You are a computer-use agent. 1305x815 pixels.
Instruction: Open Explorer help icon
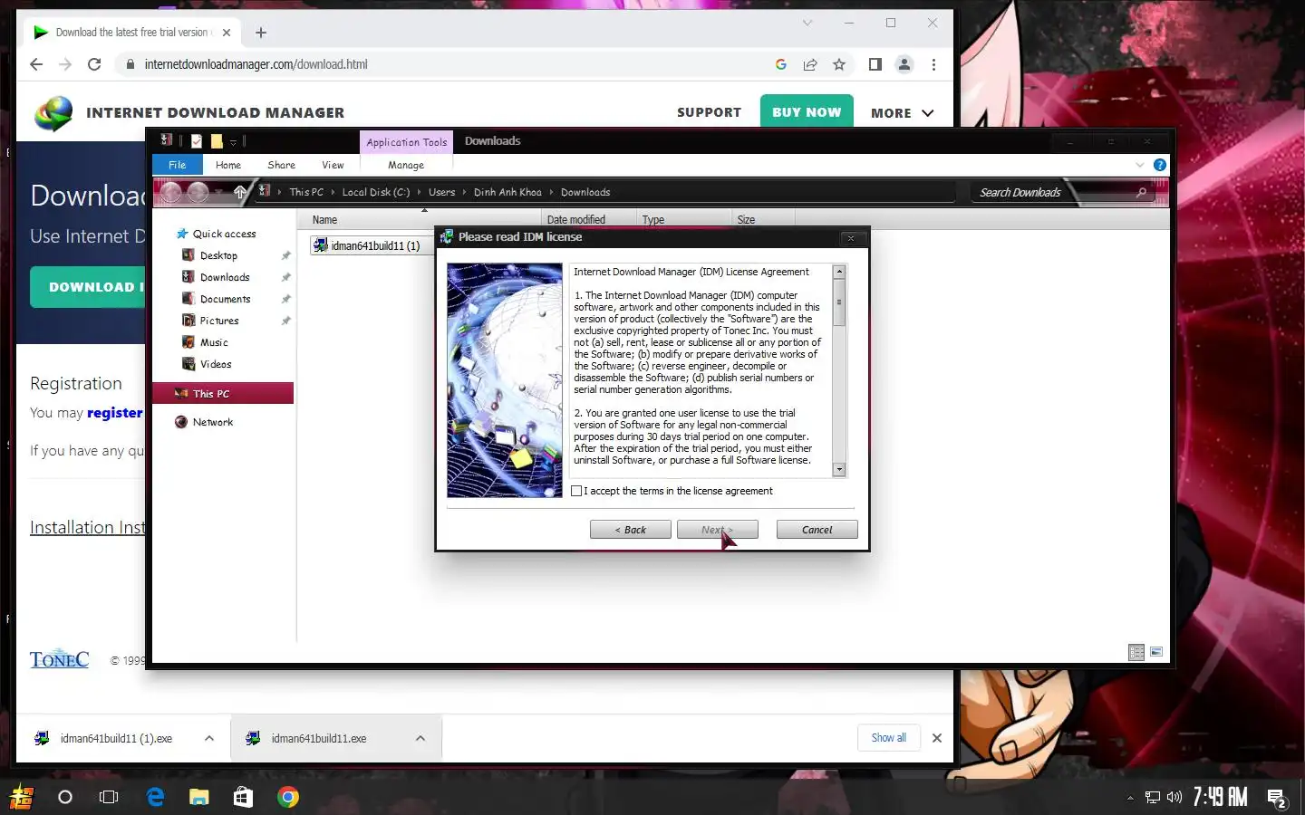[x=1159, y=165]
